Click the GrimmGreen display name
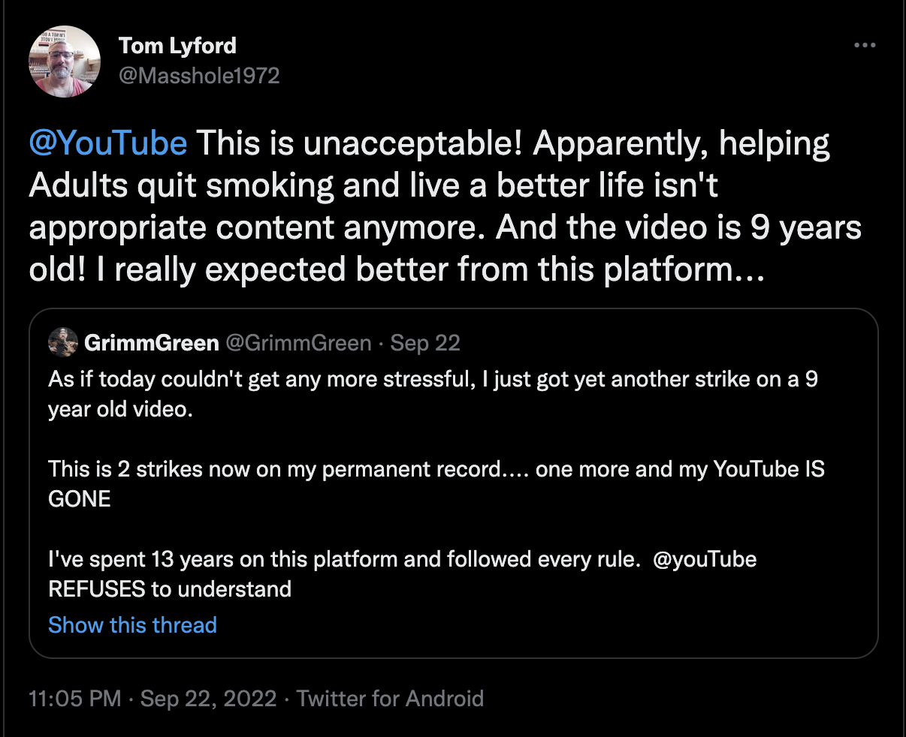This screenshot has width=906, height=737. [x=152, y=343]
